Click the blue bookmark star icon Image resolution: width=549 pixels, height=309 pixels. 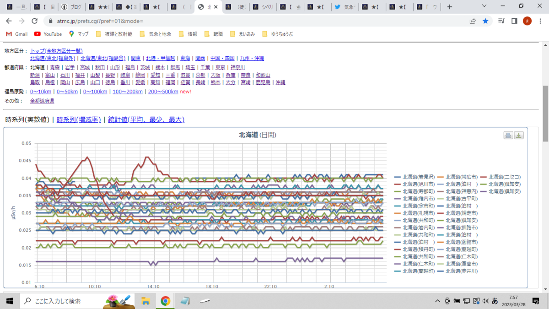485,21
